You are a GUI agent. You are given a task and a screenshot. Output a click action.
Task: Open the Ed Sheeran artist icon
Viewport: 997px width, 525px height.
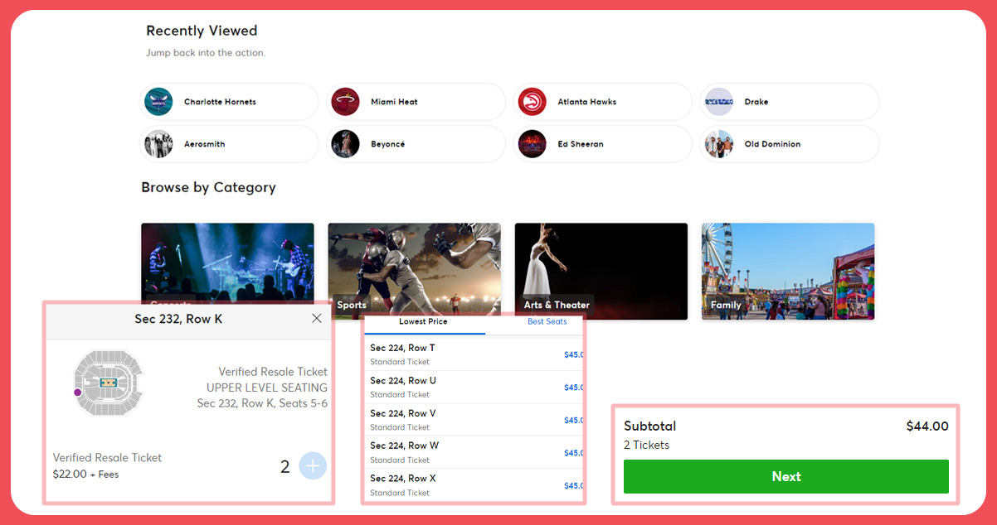point(533,143)
